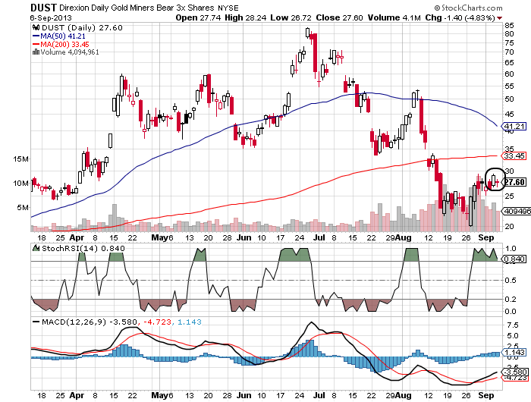
Task: Click the 15M volume scale label
Action: click(x=20, y=159)
